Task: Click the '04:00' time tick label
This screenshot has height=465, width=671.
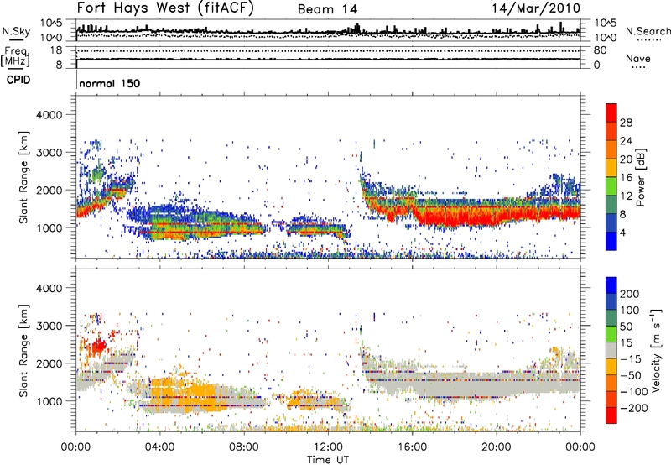Action: (x=159, y=447)
